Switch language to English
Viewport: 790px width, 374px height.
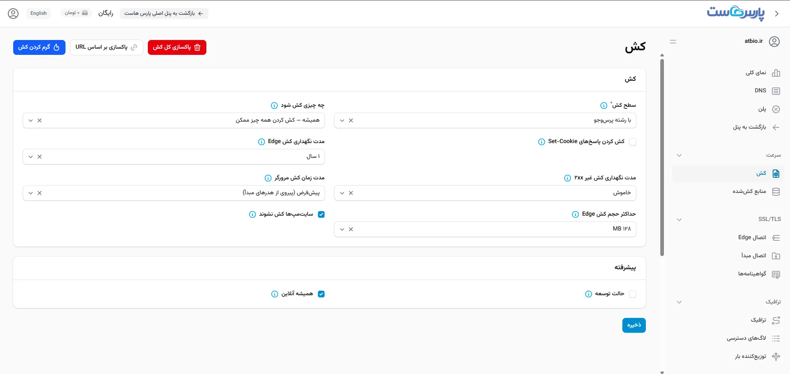[39, 14]
